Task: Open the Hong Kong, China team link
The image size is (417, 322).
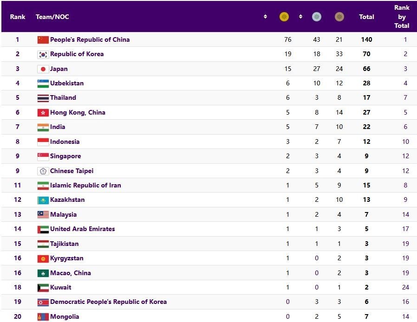Action: (78, 112)
